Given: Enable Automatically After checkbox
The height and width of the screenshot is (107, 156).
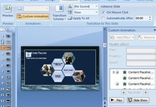Looking at the screenshot, I should click(x=103, y=18).
